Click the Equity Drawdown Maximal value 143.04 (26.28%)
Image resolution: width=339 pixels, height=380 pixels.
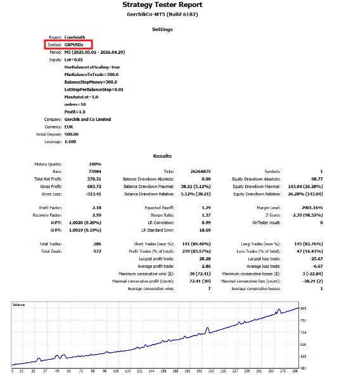(305, 187)
